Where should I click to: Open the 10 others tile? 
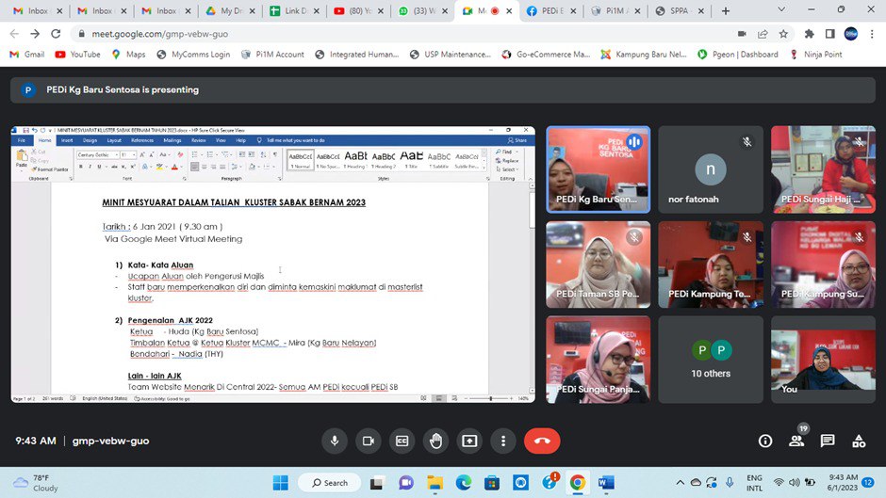tap(711, 359)
